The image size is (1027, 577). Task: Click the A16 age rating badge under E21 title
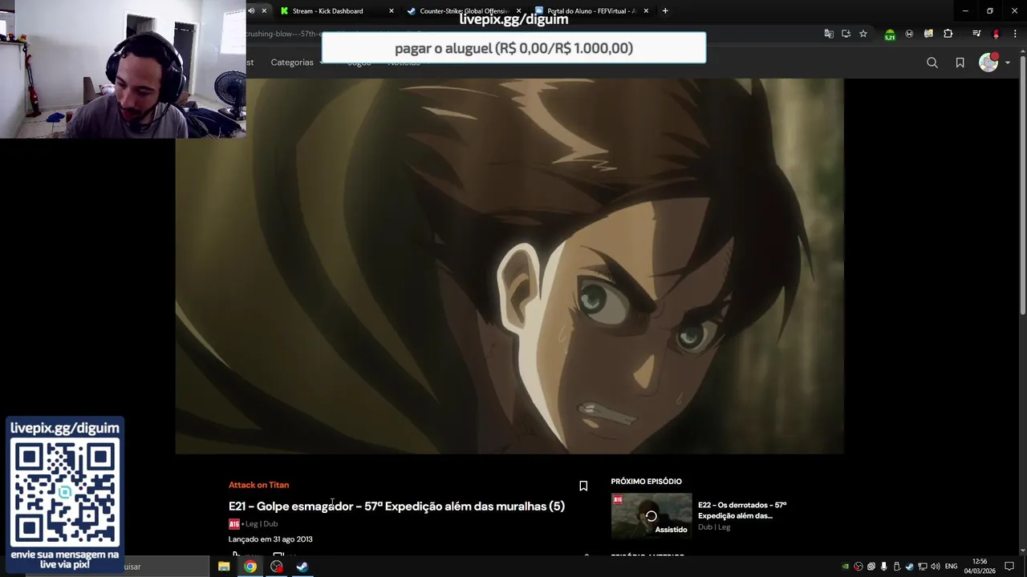coord(233,524)
